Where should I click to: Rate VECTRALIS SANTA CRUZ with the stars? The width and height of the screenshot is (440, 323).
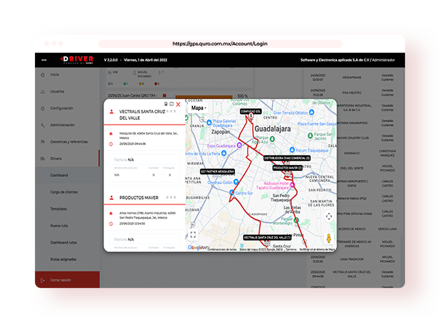[171, 111]
